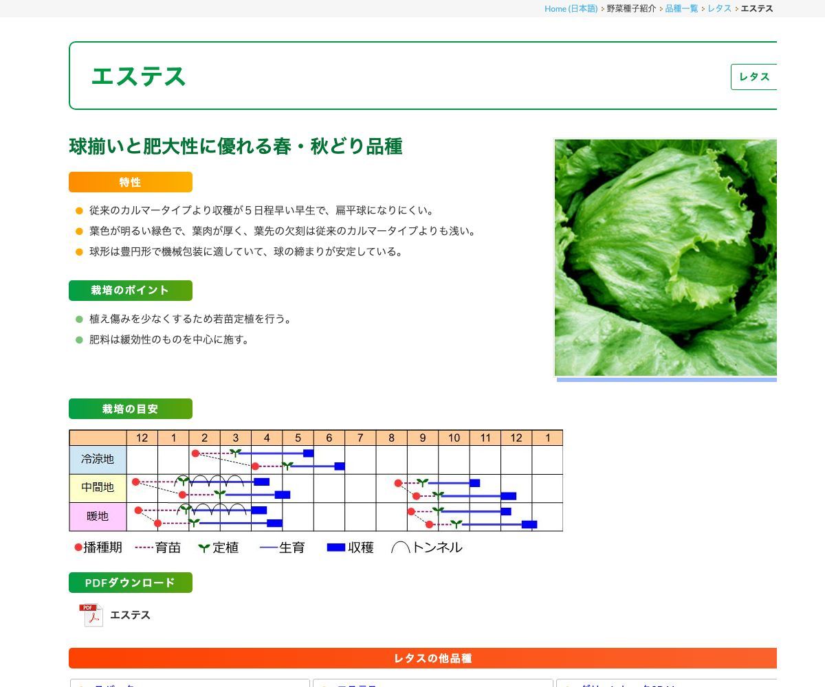Image resolution: width=825 pixels, height=687 pixels.
Task: Click the 特性 section header badge
Action: coord(130,182)
